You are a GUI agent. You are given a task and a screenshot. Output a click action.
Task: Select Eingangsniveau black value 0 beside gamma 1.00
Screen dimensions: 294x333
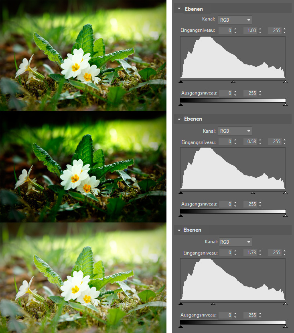coord(225,31)
